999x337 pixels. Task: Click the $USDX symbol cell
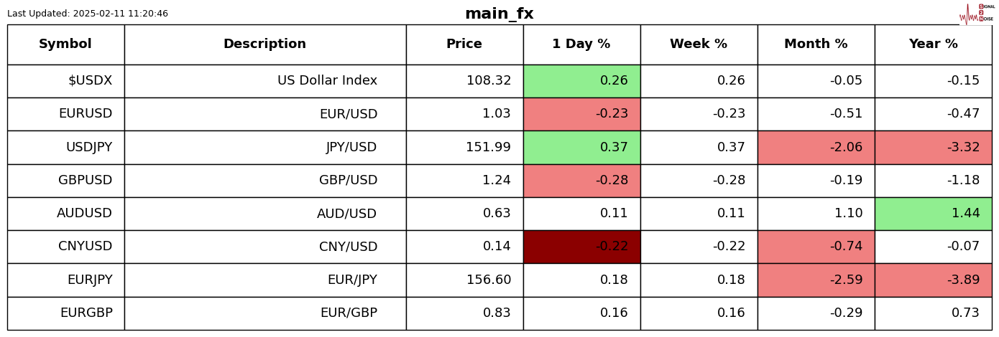click(x=65, y=81)
